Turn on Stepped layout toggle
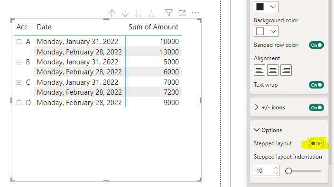 pyautogui.click(x=316, y=143)
